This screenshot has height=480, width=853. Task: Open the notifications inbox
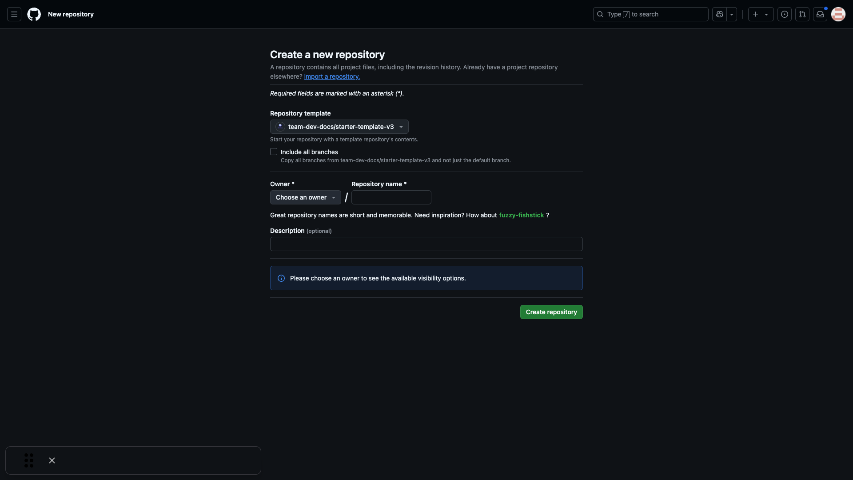(x=820, y=14)
